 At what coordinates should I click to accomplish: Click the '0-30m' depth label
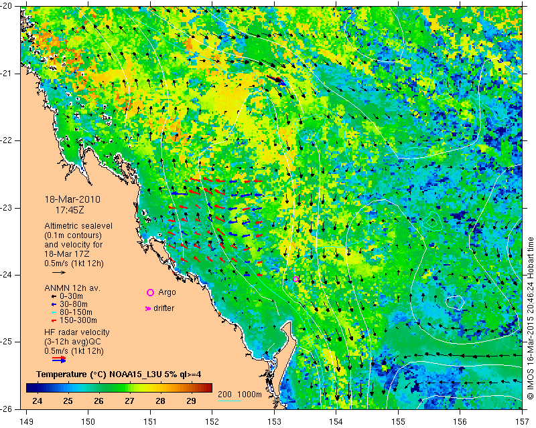click(71, 296)
